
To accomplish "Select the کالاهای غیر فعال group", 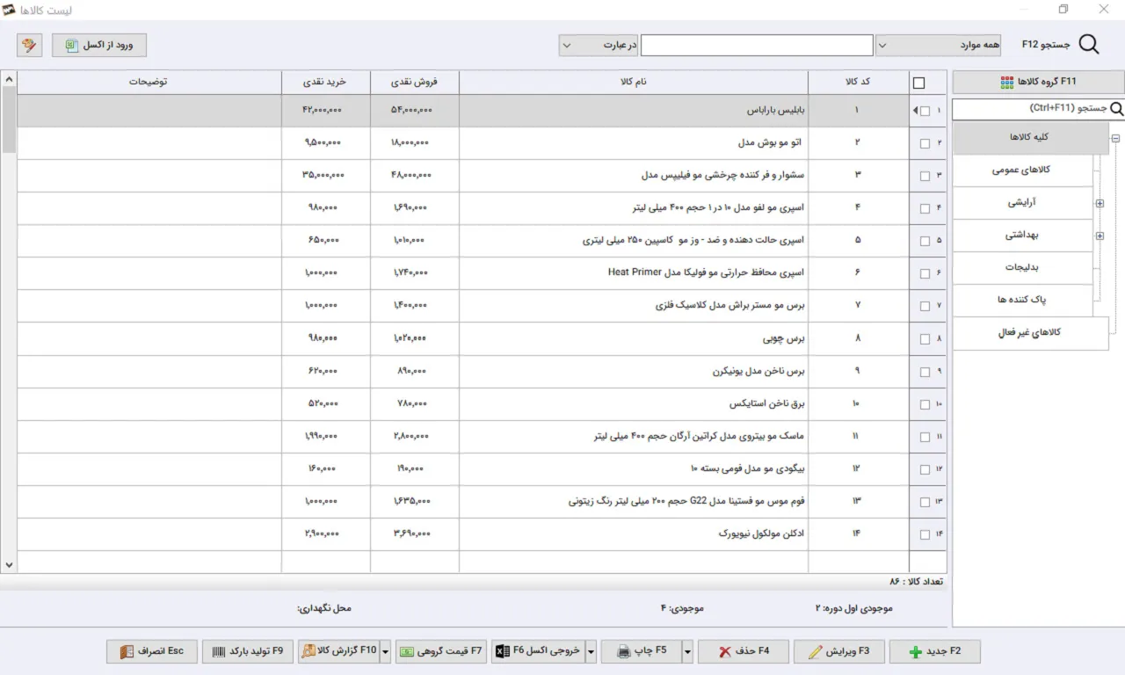I will tap(1030, 334).
